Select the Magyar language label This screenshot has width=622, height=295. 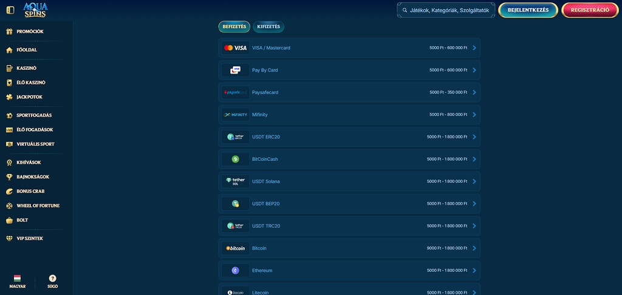(18, 287)
